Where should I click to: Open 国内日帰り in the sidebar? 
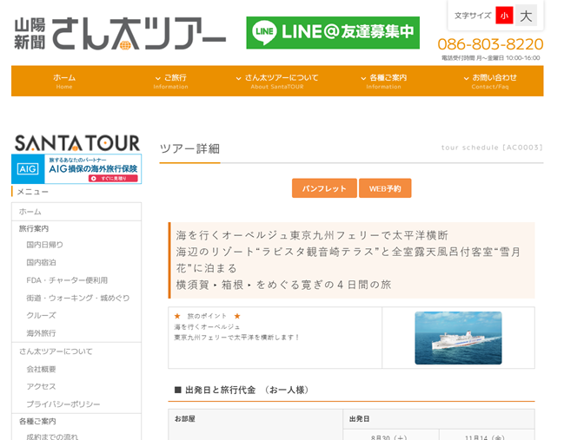point(44,245)
